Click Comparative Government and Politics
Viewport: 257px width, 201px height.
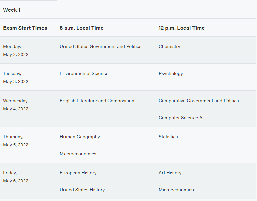point(199,100)
